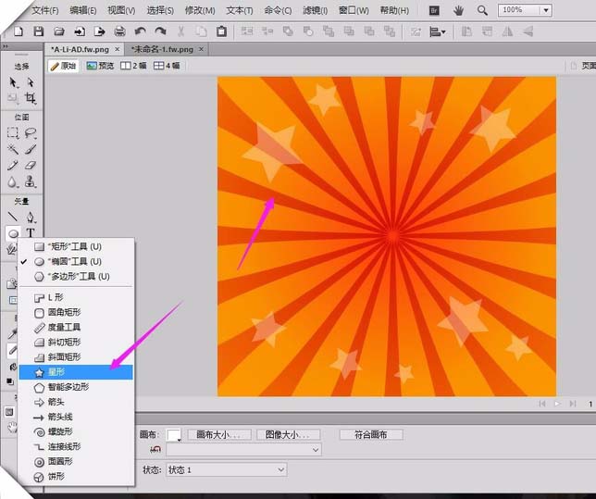The width and height of the screenshot is (596, 499).
Task: Select the Pointer tool in the toolbox
Action: click(x=13, y=82)
